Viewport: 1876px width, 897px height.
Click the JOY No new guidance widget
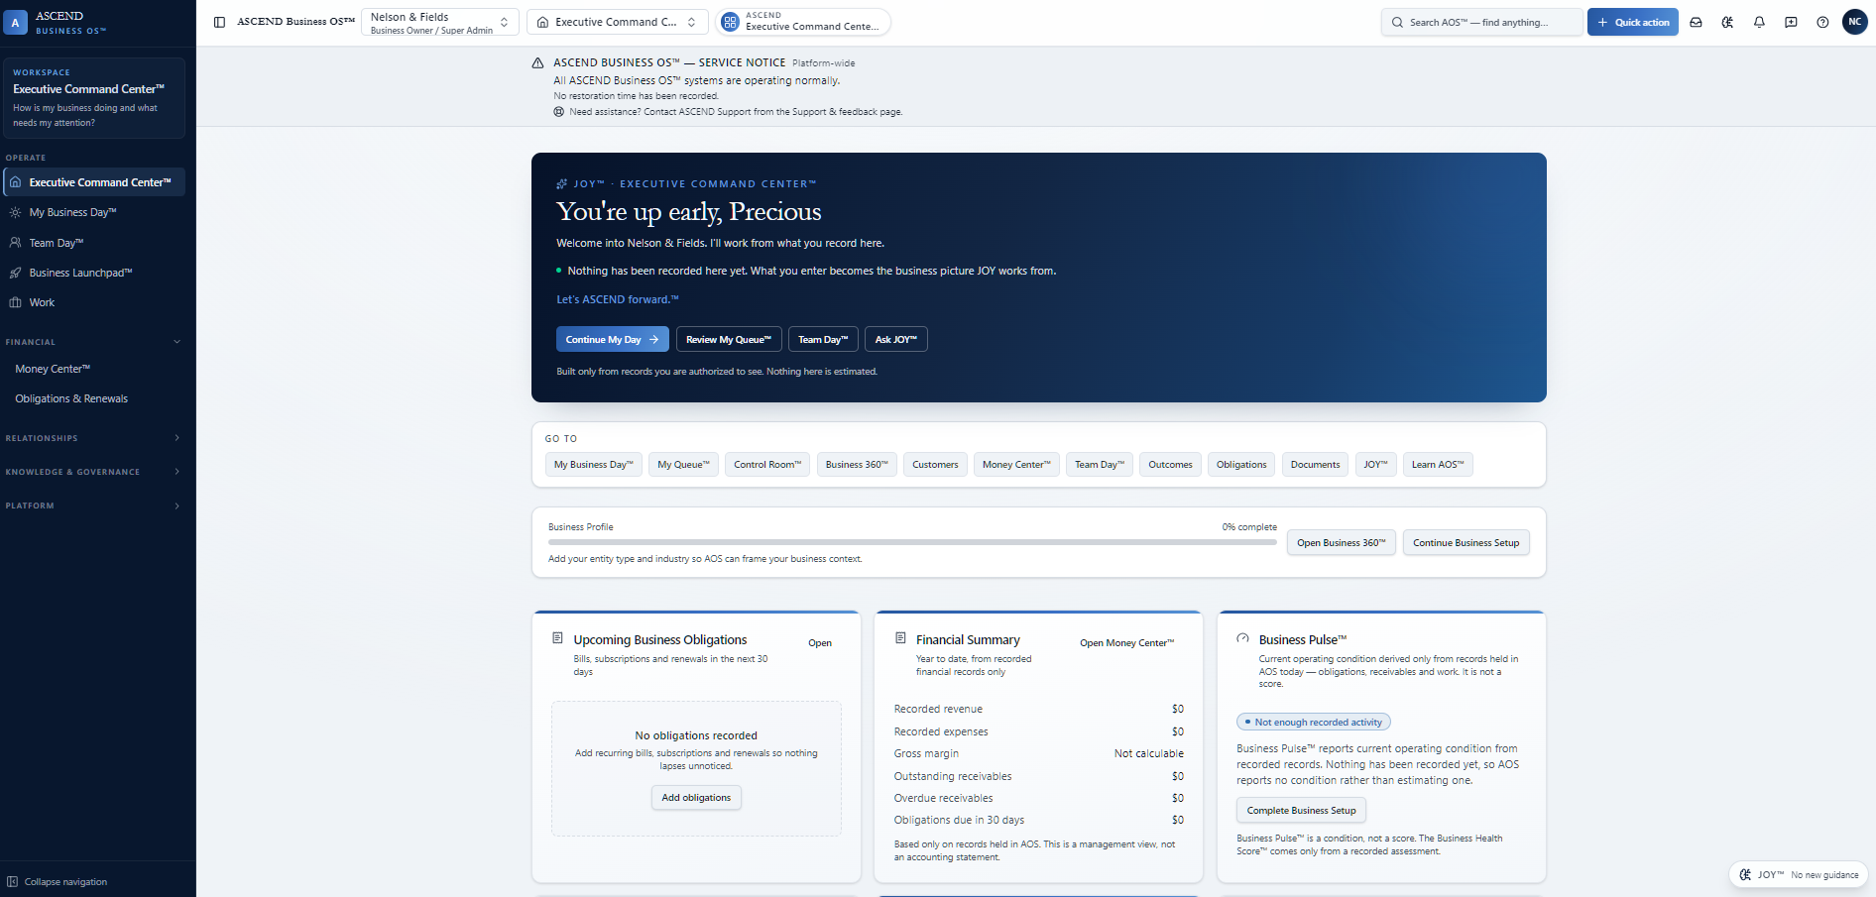[x=1799, y=874]
